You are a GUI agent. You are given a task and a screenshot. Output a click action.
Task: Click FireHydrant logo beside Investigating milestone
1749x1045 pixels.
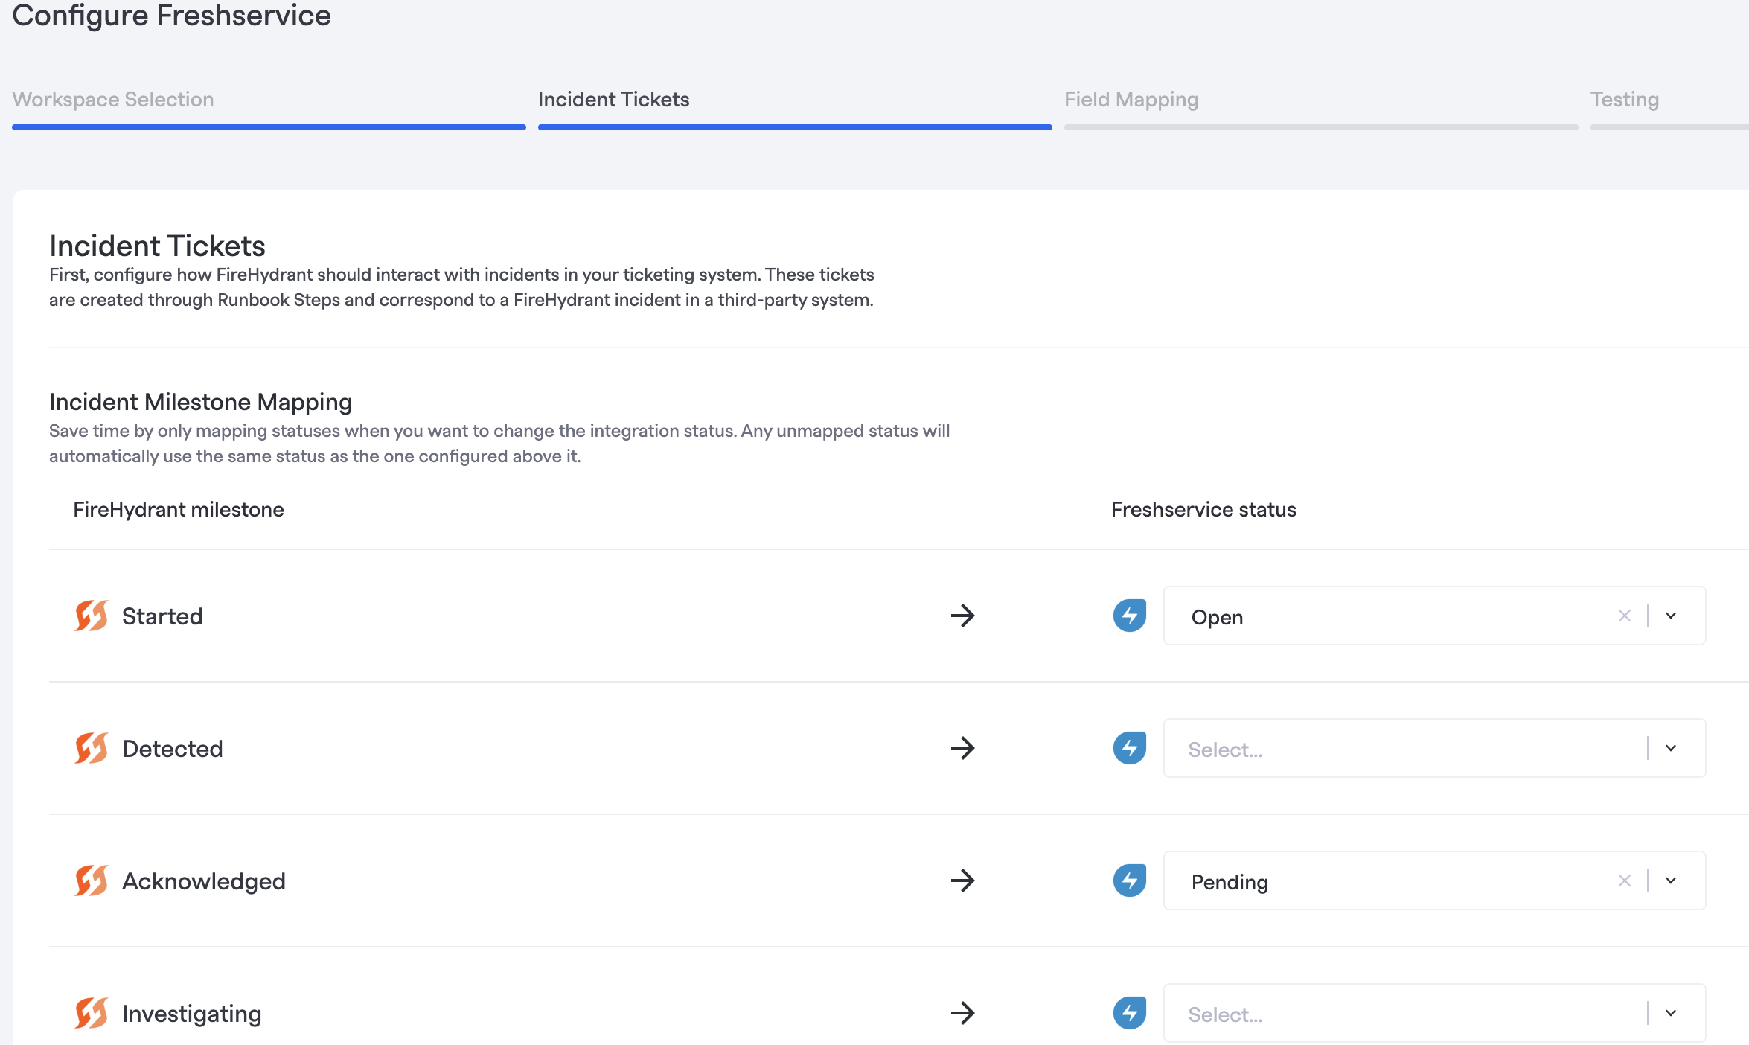(x=92, y=1013)
